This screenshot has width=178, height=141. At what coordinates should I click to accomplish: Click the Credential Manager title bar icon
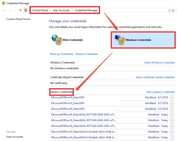coord(3,3)
